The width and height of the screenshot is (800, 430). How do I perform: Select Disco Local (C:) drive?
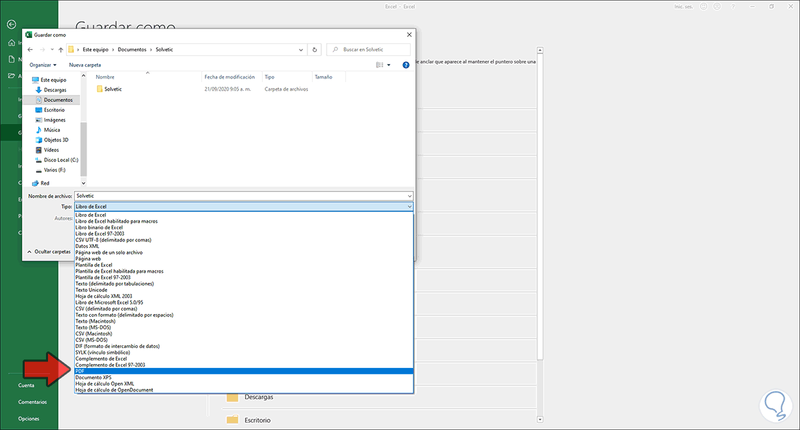click(x=60, y=160)
